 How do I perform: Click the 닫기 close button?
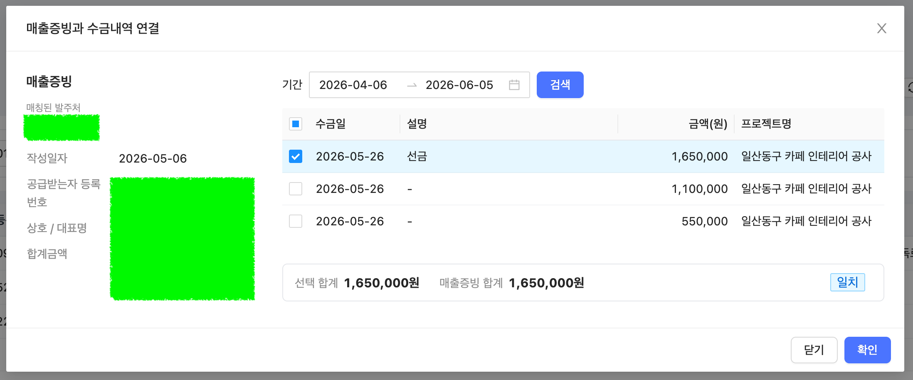pos(814,350)
